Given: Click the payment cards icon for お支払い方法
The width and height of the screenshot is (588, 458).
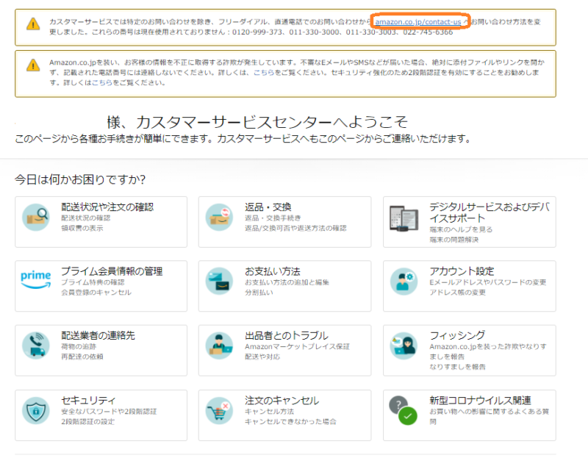Looking at the screenshot, I should tap(219, 281).
